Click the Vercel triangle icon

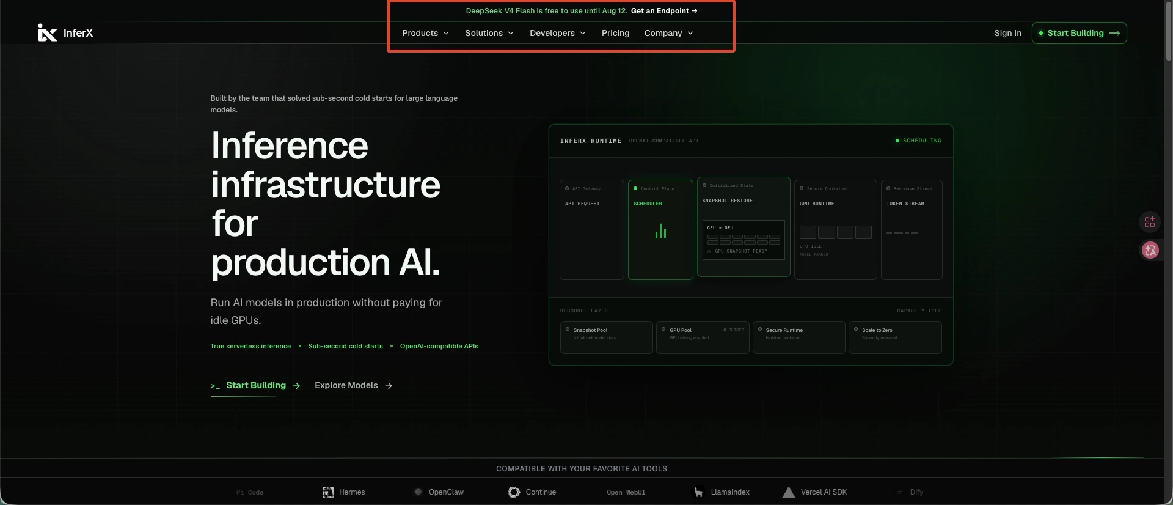(x=789, y=492)
